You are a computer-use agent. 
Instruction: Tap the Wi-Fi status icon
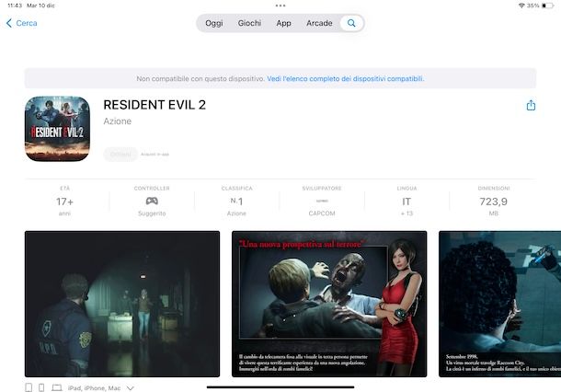(521, 6)
